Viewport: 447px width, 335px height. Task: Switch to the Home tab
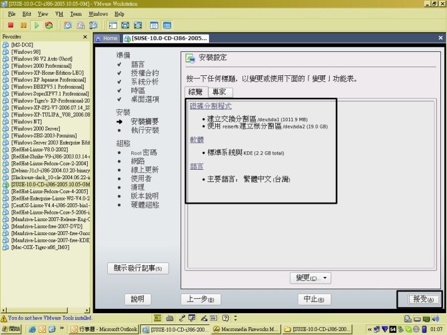[107, 38]
